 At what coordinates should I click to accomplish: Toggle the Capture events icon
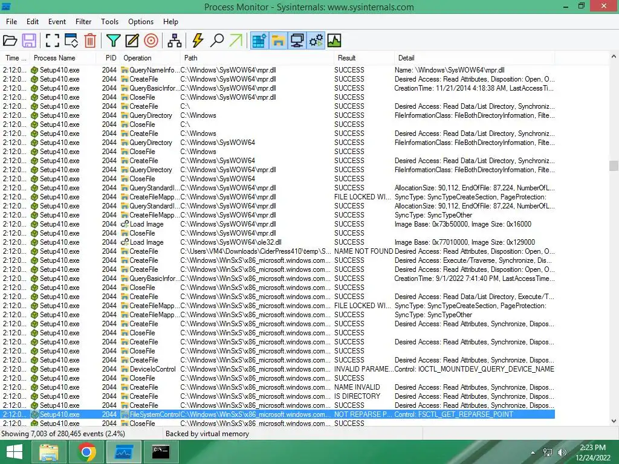click(52, 40)
